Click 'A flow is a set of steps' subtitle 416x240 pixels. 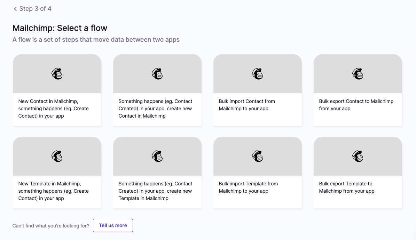96,40
